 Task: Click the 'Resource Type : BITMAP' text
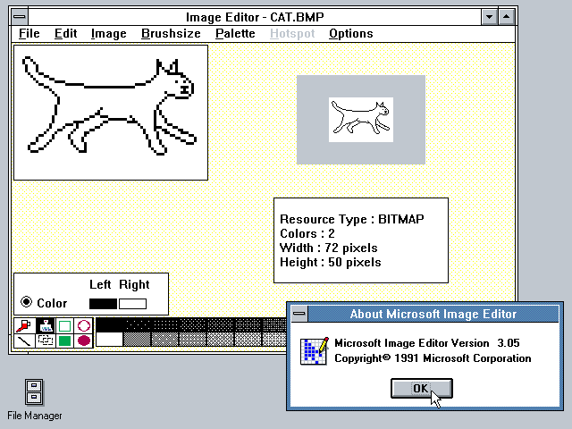pos(351,219)
